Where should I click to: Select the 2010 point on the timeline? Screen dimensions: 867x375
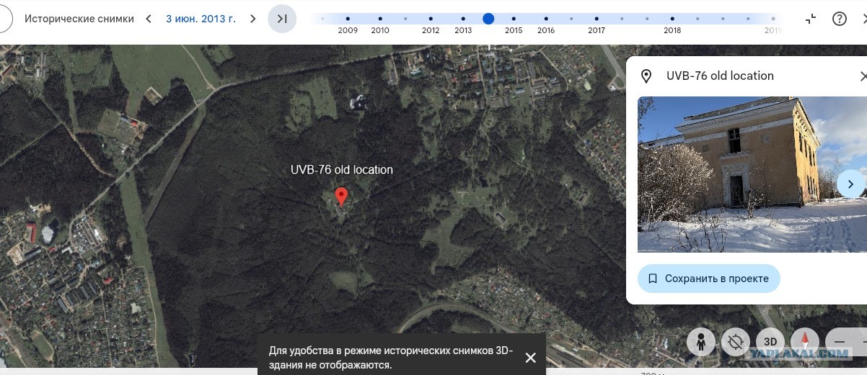tap(380, 19)
